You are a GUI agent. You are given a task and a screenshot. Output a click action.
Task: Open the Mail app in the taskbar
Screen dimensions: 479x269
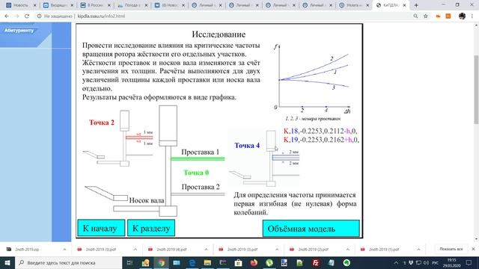pyautogui.click(x=177, y=262)
